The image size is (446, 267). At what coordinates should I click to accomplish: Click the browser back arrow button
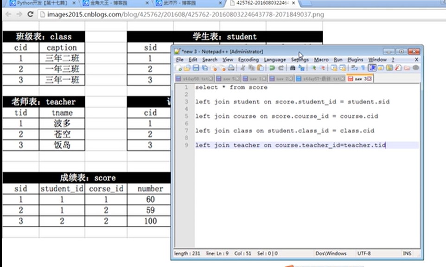(8, 14)
